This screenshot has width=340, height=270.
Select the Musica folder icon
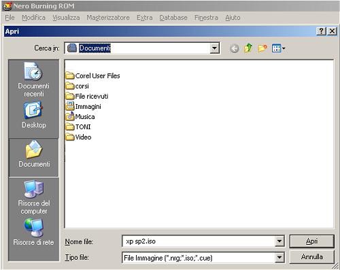pyautogui.click(x=70, y=116)
